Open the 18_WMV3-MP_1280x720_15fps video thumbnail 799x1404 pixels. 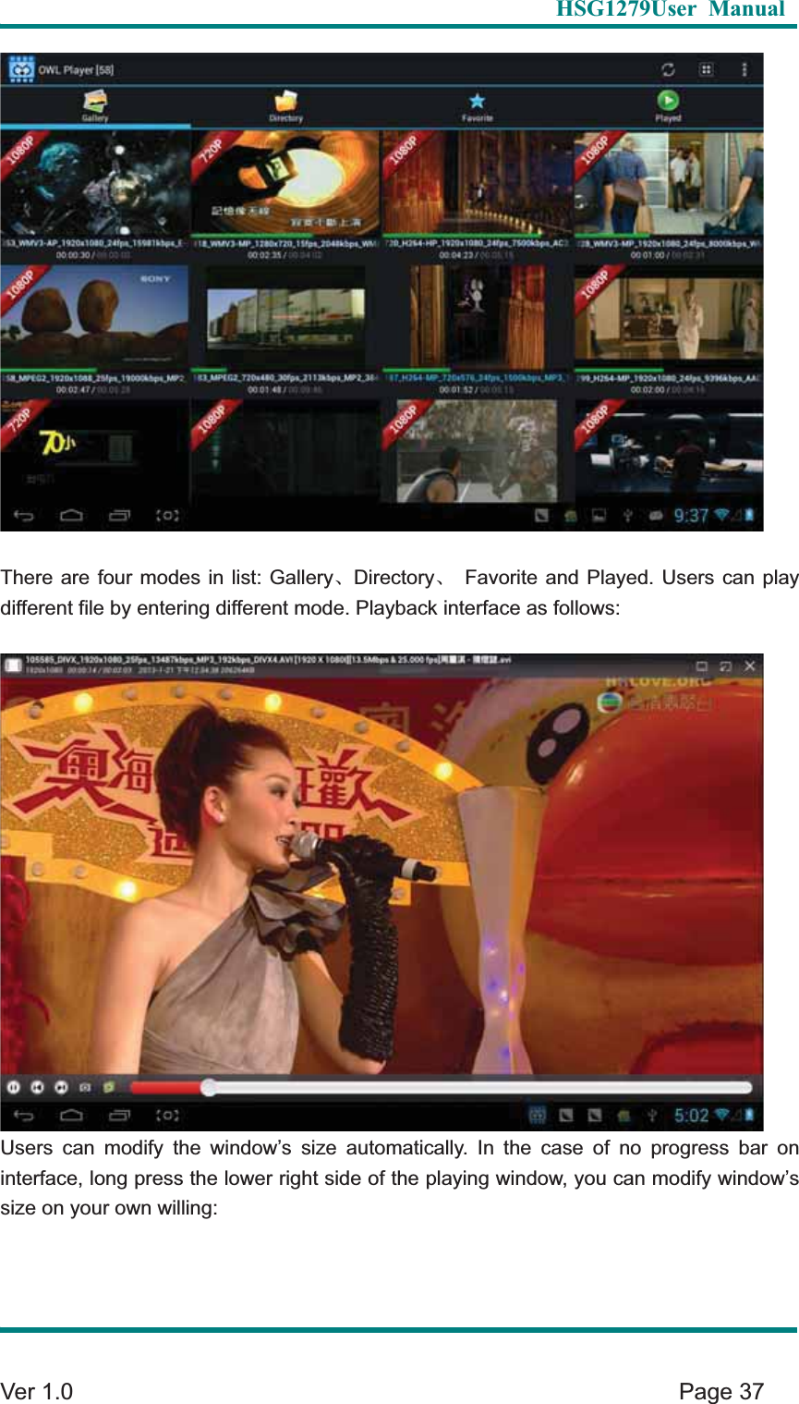(x=286, y=183)
